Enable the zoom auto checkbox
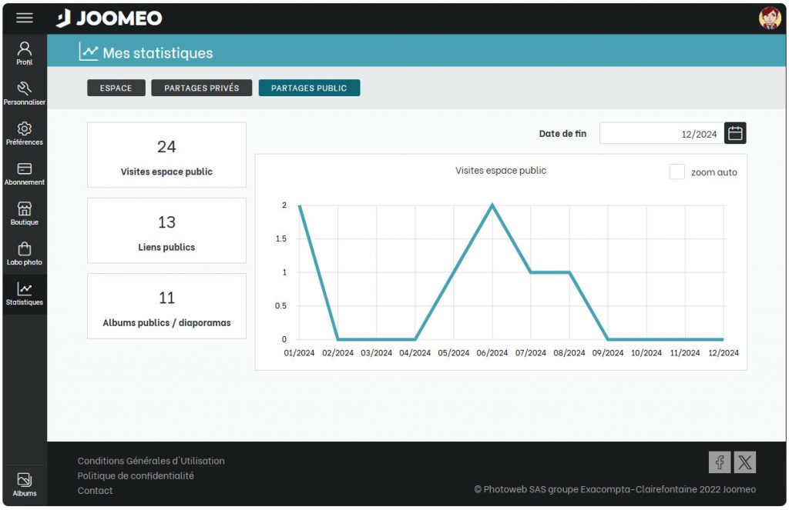 (x=677, y=172)
